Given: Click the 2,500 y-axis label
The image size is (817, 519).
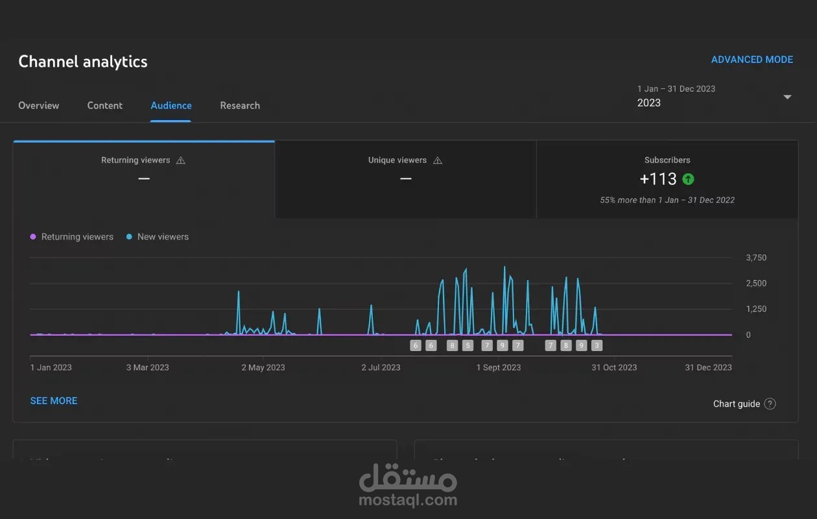Looking at the screenshot, I should pyautogui.click(x=756, y=284).
